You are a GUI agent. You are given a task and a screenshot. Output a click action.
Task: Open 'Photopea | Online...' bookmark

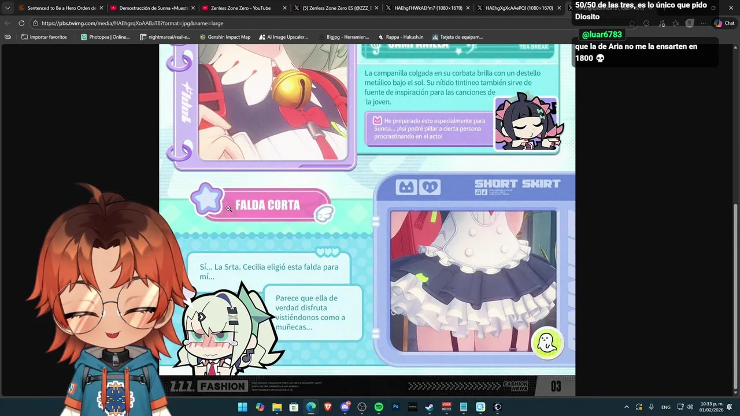click(x=105, y=37)
